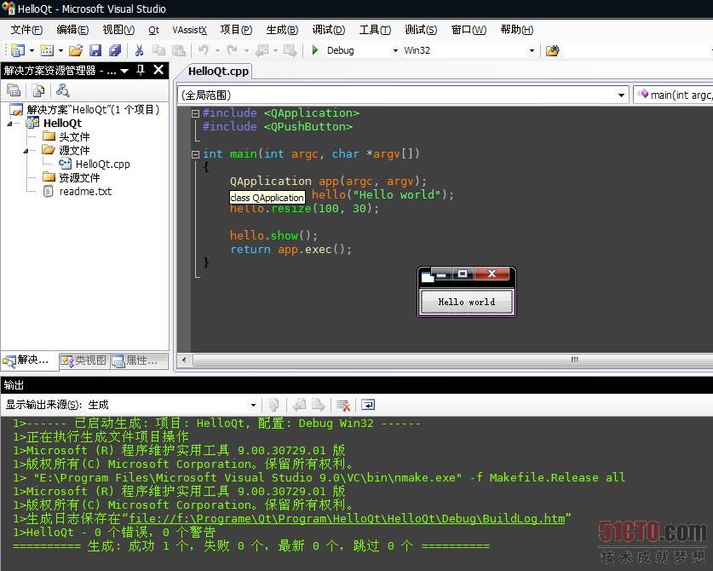Click the Navigate Forward toolbar icon
713x571 pixels.
(290, 50)
